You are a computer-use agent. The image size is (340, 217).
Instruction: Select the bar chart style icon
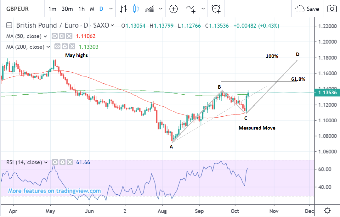point(124,9)
